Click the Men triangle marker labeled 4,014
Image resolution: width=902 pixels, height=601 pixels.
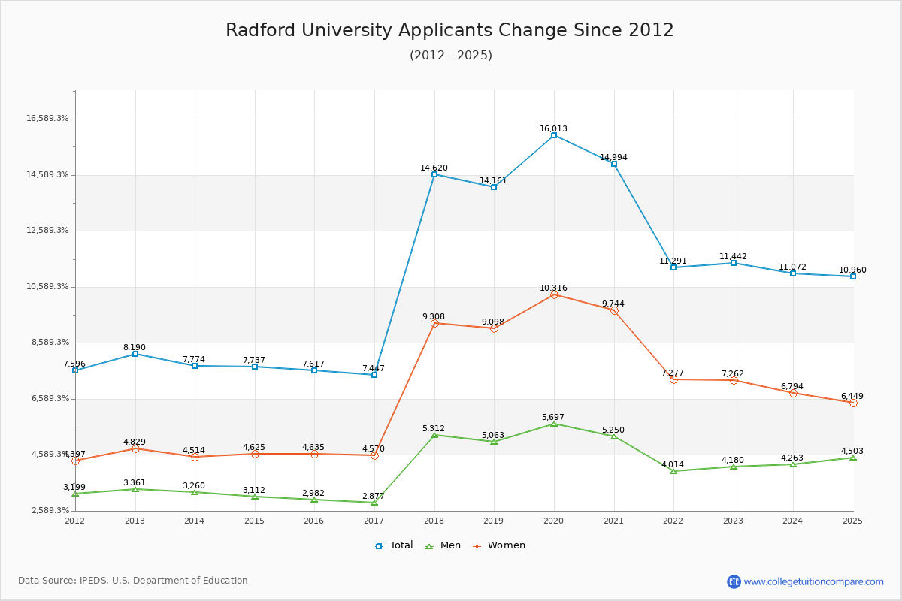673,471
